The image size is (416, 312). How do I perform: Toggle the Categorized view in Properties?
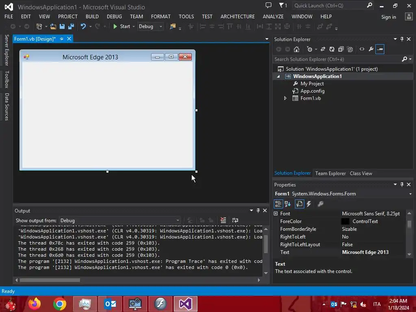click(x=278, y=204)
